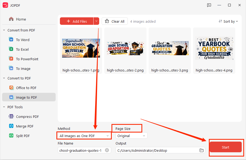This screenshot has width=246, height=160.
Task: Collapse the PDF Tools section
Action: (4, 107)
